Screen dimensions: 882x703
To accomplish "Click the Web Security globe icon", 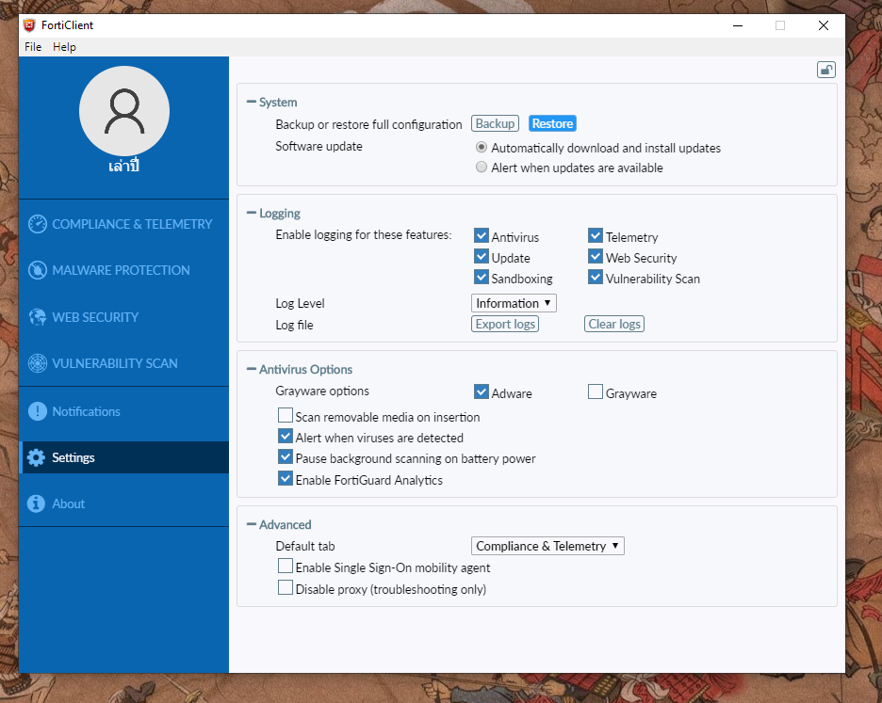I will (x=38, y=317).
